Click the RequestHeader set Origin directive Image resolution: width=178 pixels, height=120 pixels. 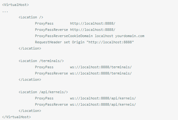coord(60,42)
